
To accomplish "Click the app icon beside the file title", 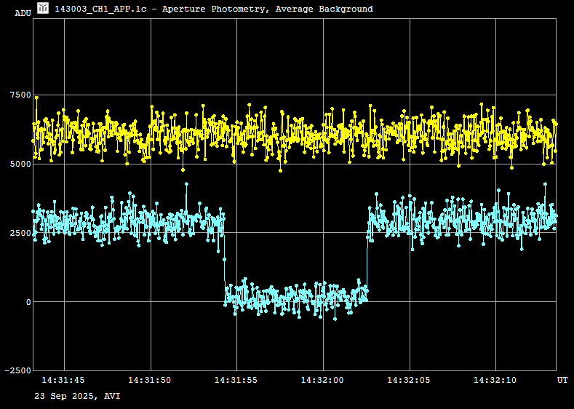I will [44, 8].
